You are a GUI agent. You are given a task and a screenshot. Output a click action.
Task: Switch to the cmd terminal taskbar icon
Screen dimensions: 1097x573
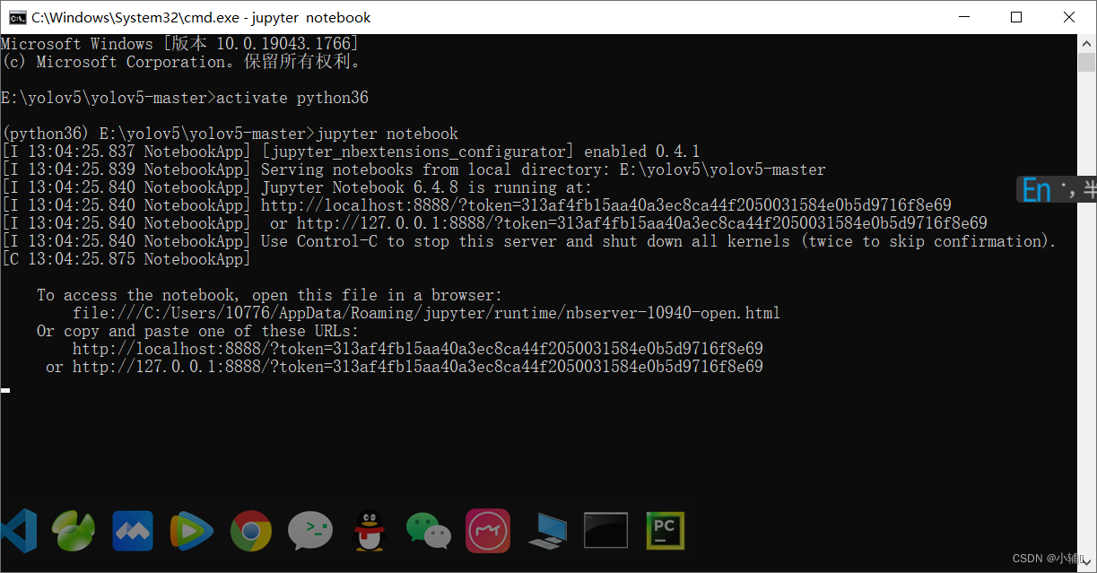point(605,531)
